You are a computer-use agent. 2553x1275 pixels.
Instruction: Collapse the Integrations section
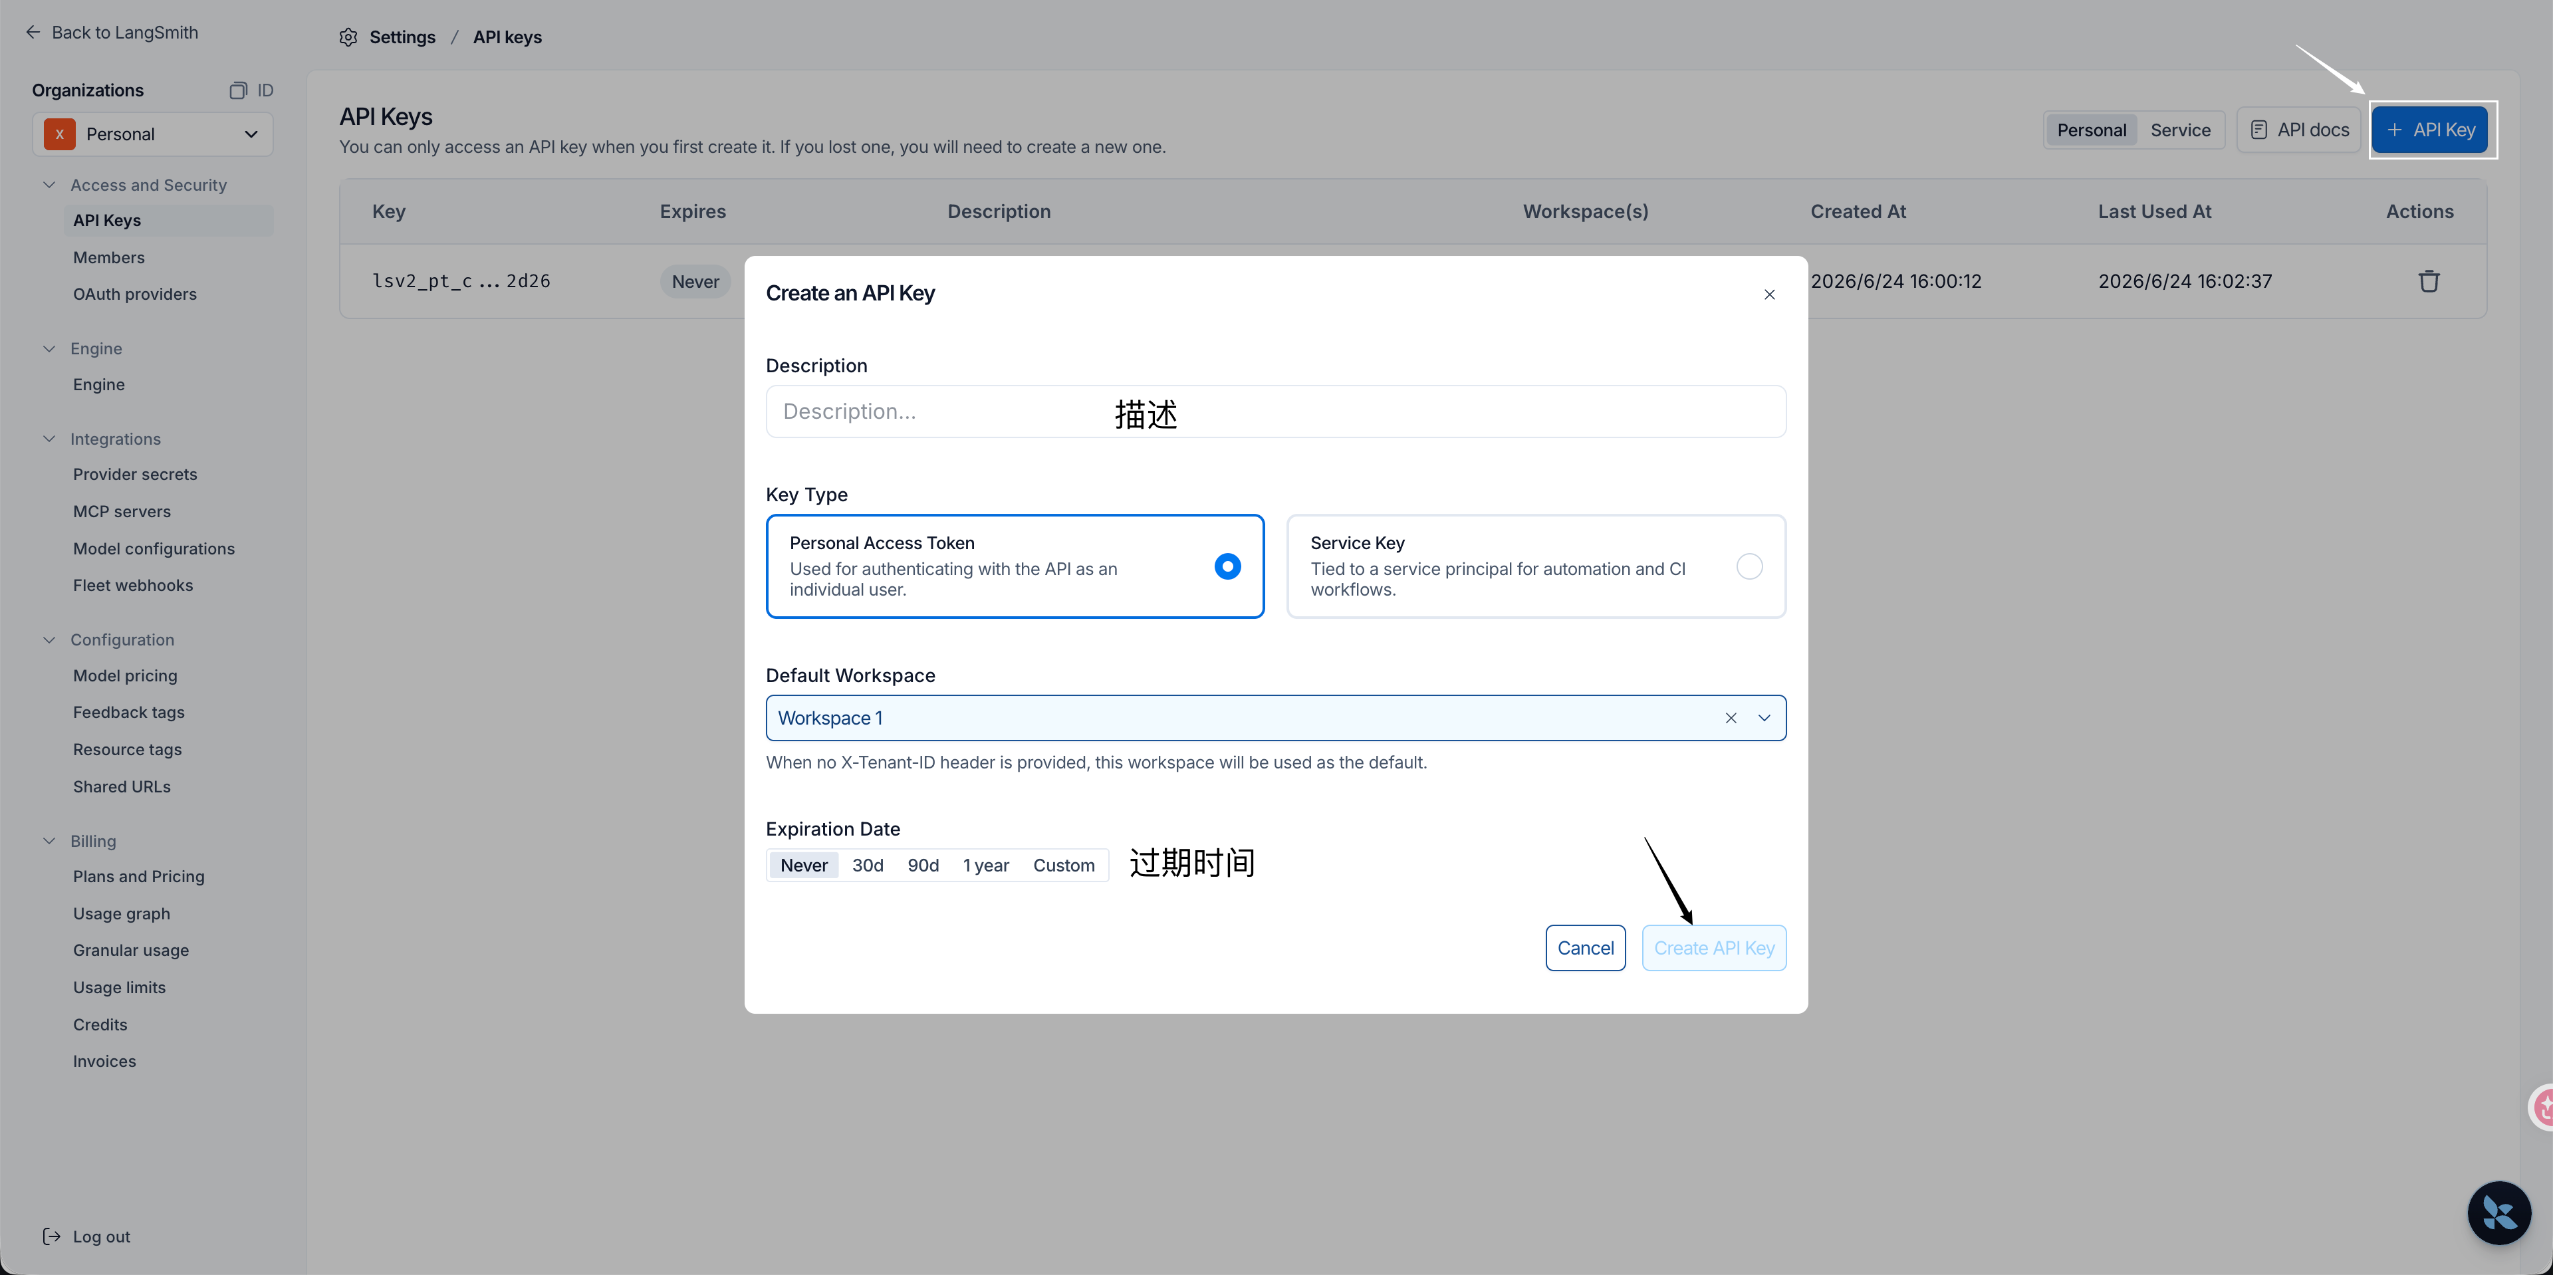[x=49, y=439]
